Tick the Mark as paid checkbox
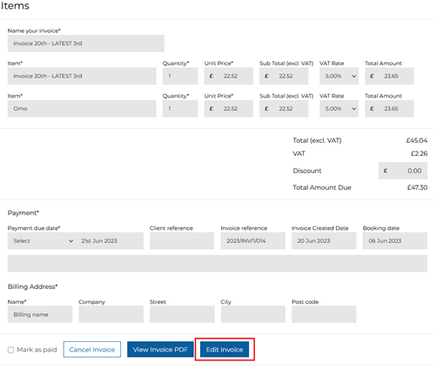Image resolution: width=437 pixels, height=369 pixels. [11, 350]
